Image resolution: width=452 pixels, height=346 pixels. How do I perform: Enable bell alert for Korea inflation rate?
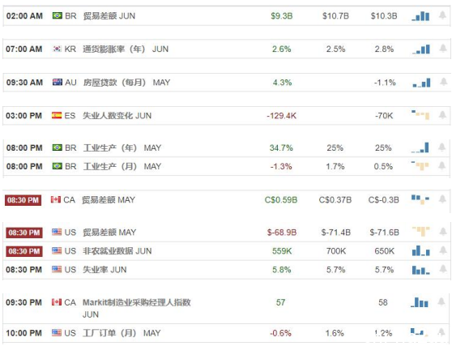443,48
